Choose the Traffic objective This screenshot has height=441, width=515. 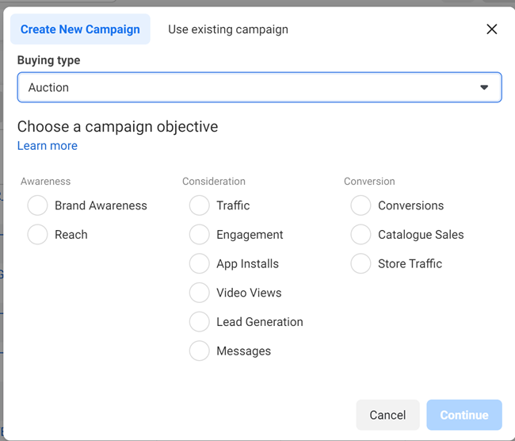(200, 205)
